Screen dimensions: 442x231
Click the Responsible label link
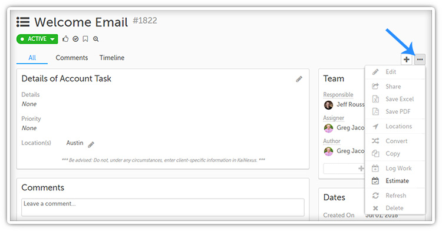pyautogui.click(x=338, y=95)
